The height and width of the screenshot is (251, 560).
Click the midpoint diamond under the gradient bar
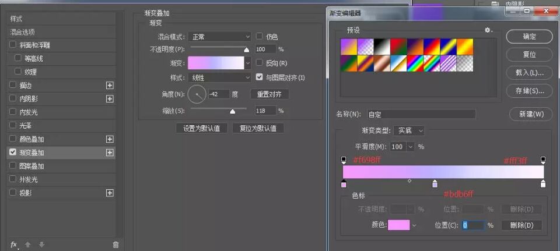coord(409,181)
